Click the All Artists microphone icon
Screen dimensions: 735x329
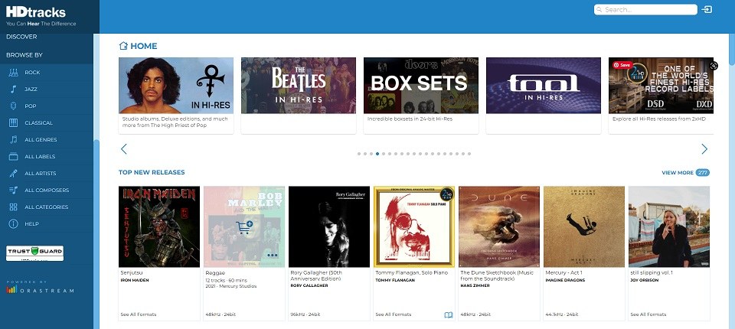point(14,174)
